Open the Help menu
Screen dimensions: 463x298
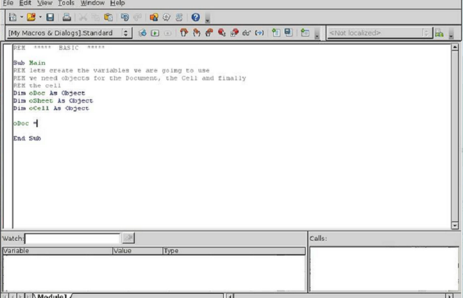[x=117, y=3]
